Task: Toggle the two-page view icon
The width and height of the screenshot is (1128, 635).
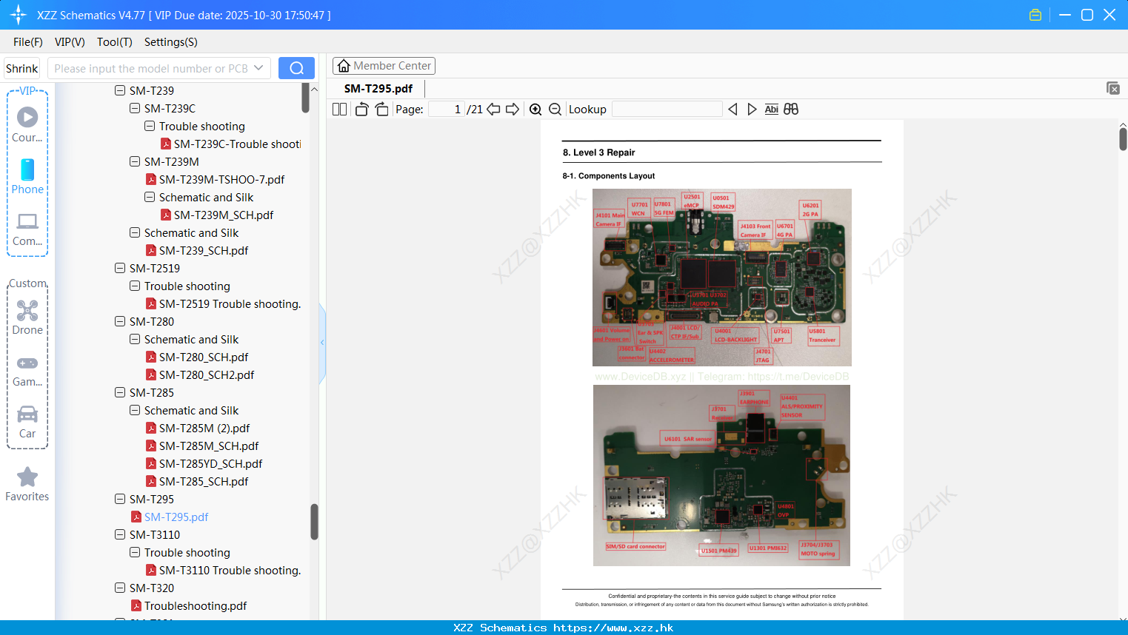Action: pos(339,110)
